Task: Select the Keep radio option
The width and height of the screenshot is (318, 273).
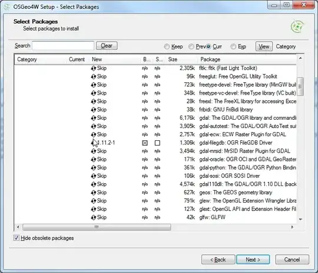Action: tap(167, 46)
